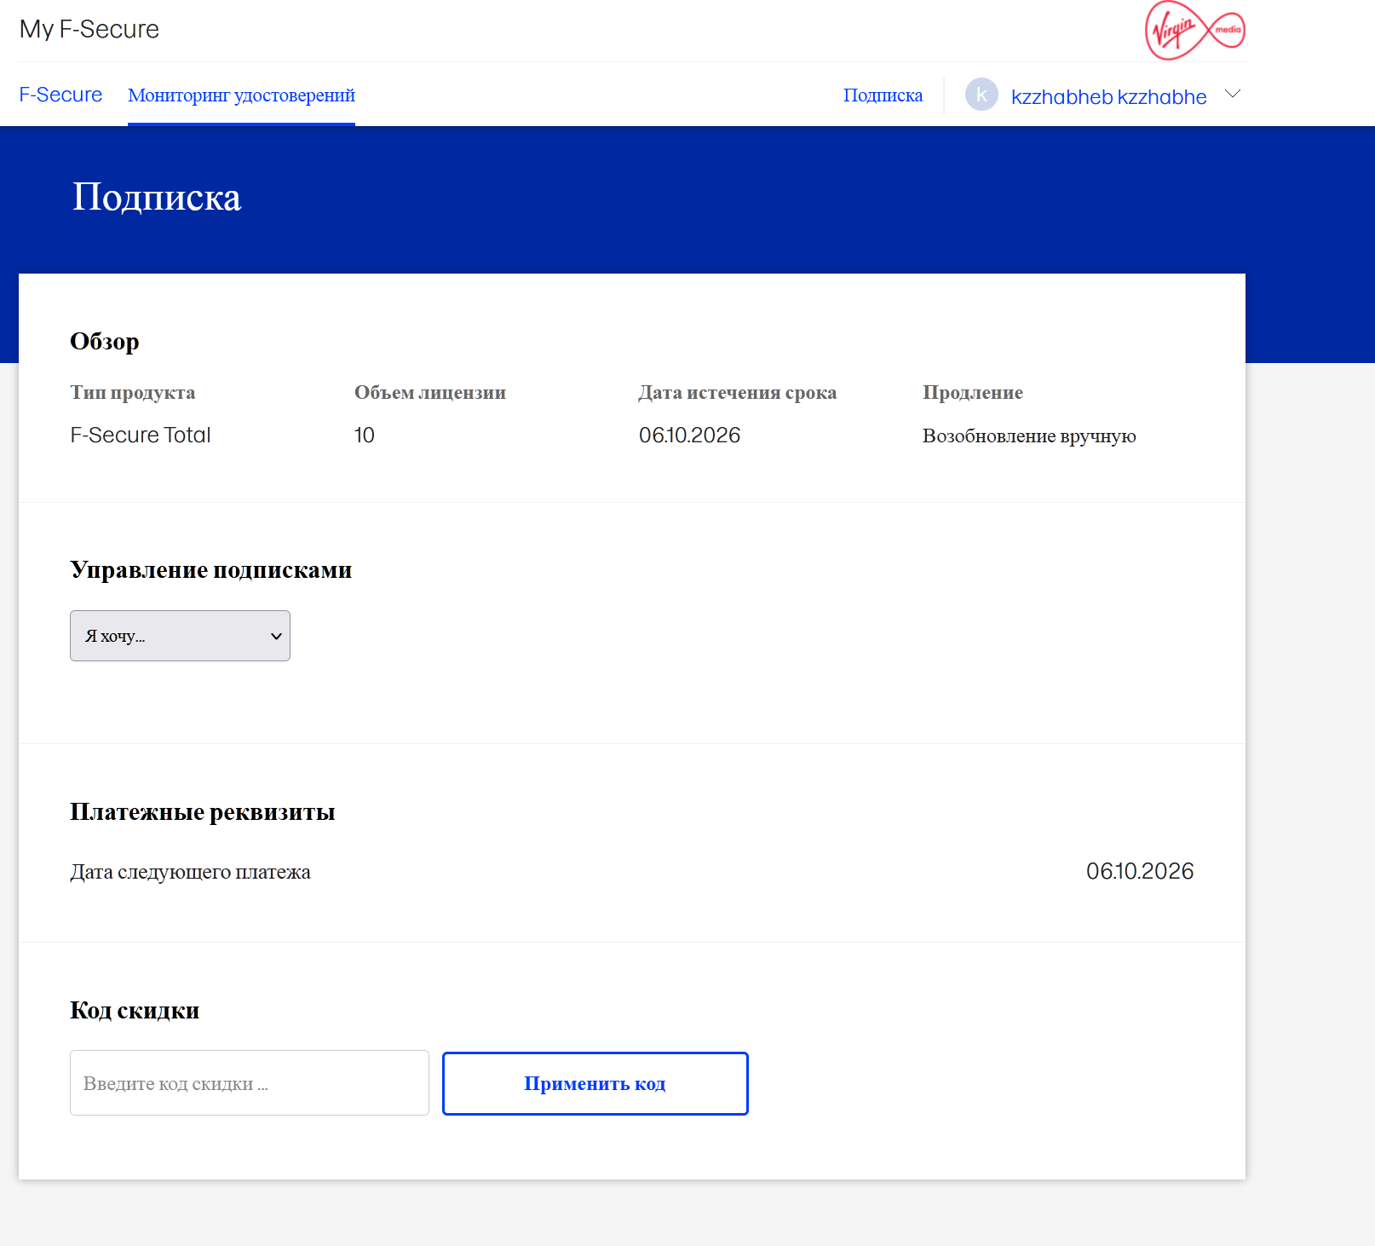Open the Мониторинг удостоверений tab

point(241,95)
